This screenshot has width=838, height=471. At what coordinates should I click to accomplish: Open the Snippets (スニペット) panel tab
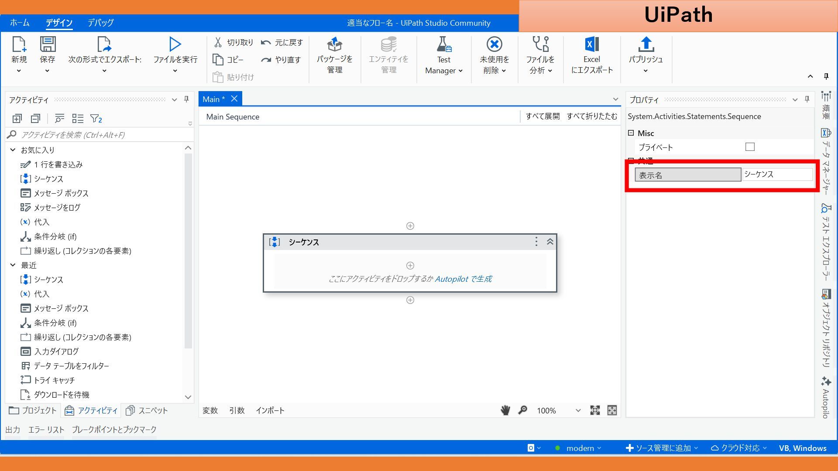click(147, 410)
